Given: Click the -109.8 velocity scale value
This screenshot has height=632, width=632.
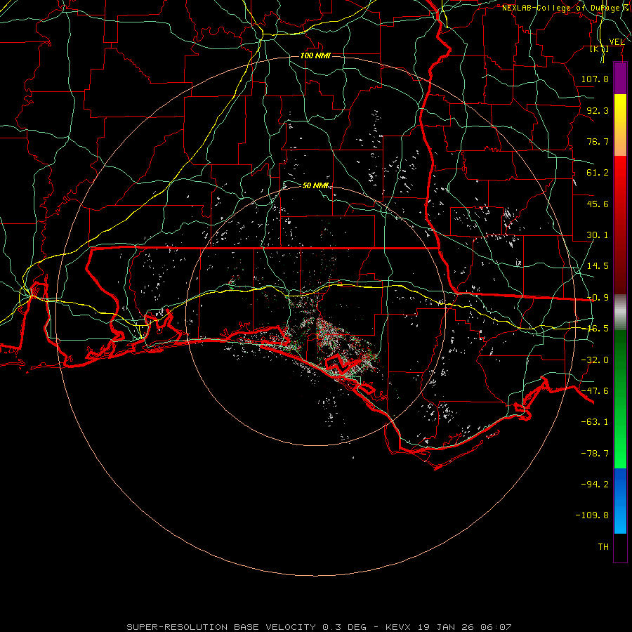Looking at the screenshot, I should 592,515.
